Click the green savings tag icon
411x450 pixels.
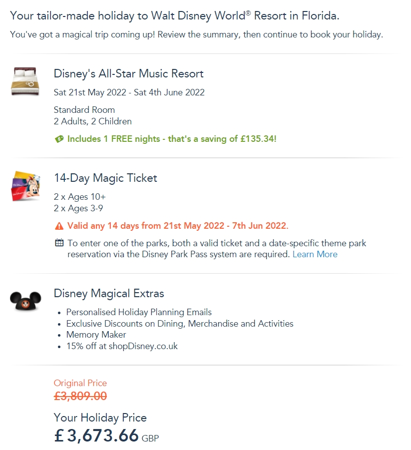point(59,139)
